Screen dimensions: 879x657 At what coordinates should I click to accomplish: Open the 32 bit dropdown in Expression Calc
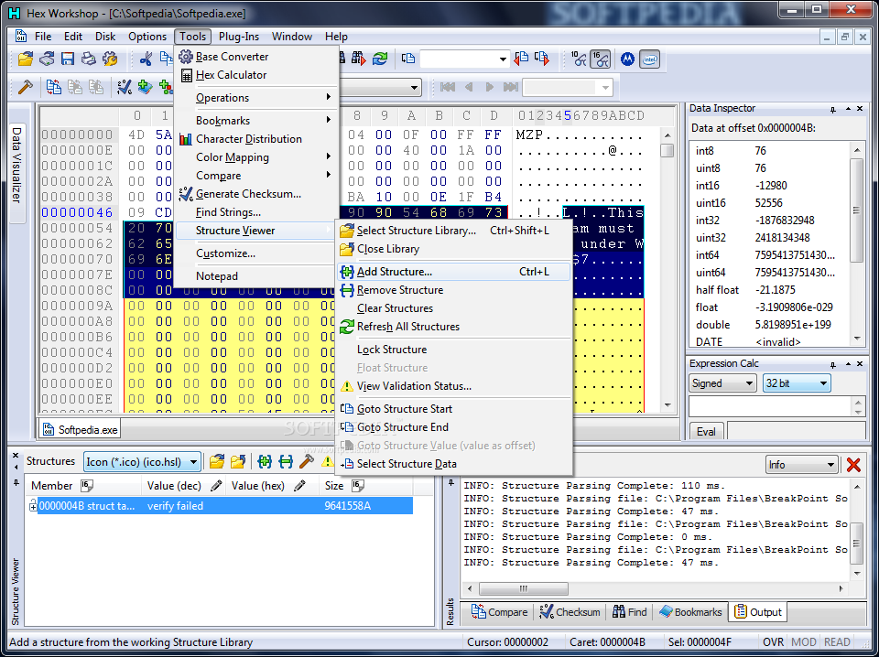tap(797, 383)
